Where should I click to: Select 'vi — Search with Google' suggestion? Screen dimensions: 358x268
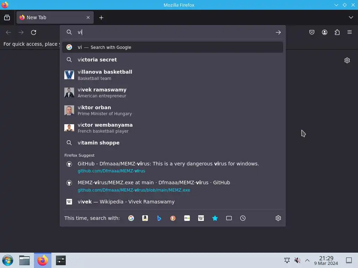pyautogui.click(x=173, y=47)
